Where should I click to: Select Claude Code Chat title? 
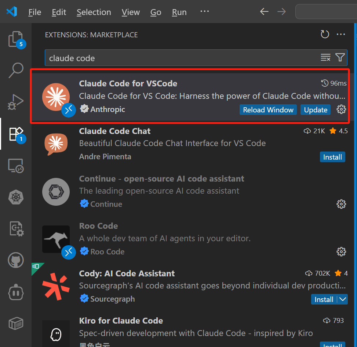tap(115, 131)
